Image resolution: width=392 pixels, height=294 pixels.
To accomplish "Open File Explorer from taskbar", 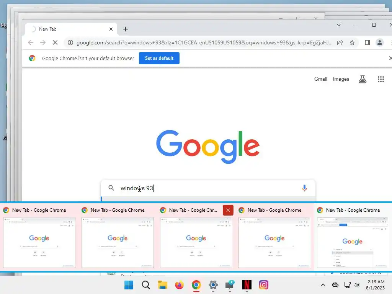I will (162, 285).
